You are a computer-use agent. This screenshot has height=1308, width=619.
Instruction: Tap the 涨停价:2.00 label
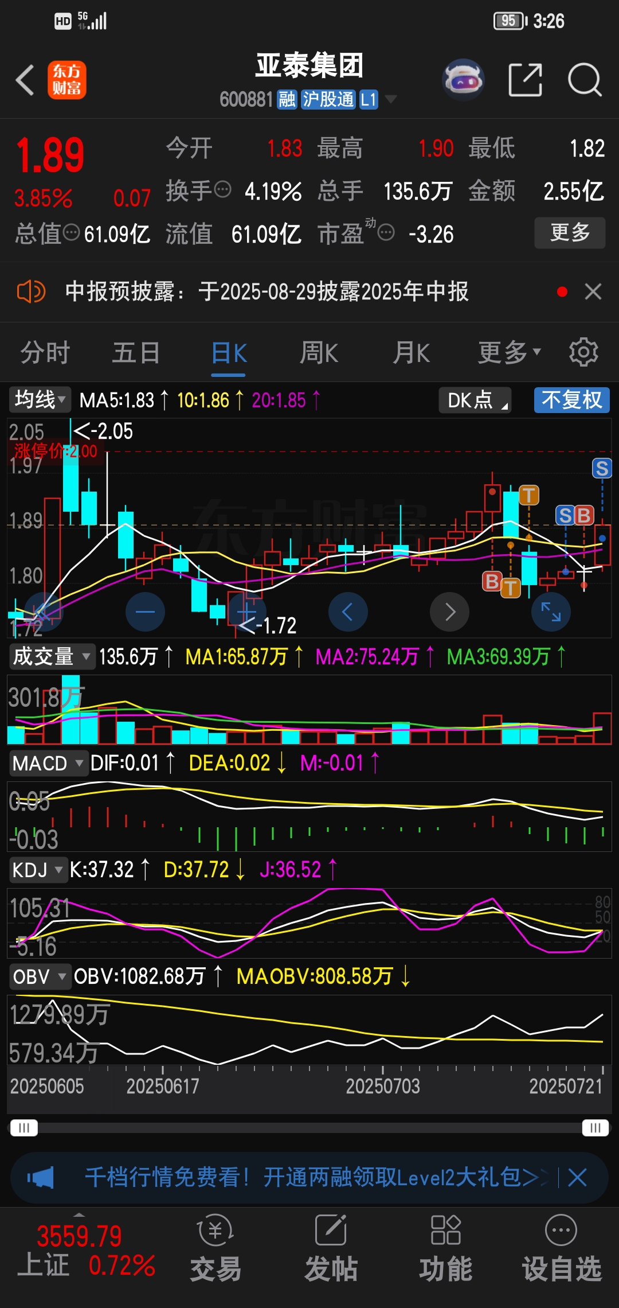[55, 451]
